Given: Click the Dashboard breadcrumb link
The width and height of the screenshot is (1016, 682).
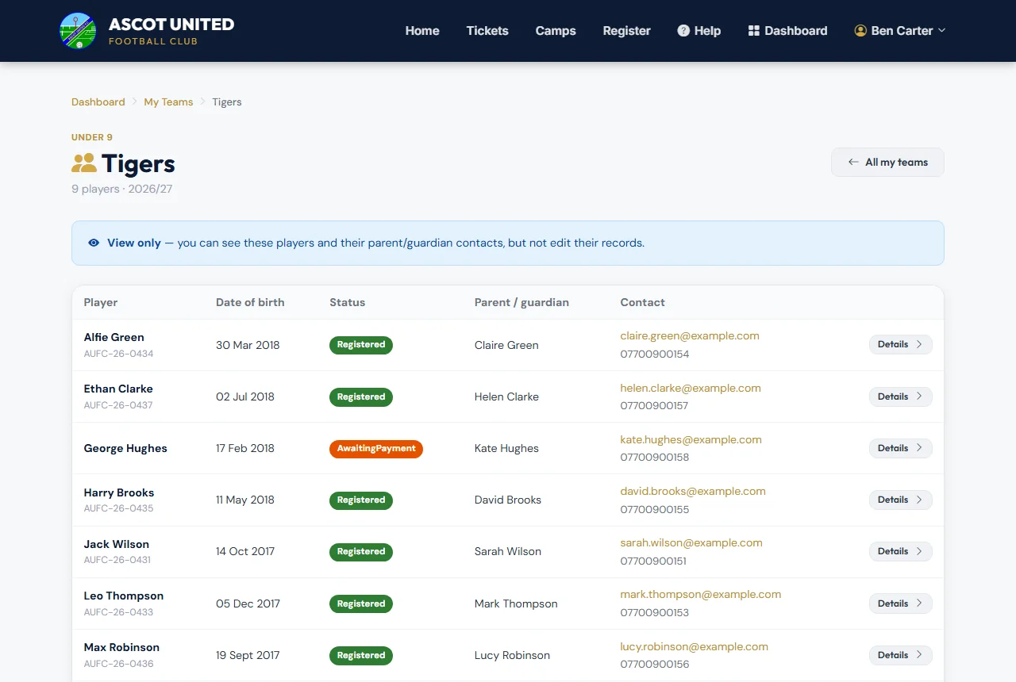Looking at the screenshot, I should click(98, 102).
